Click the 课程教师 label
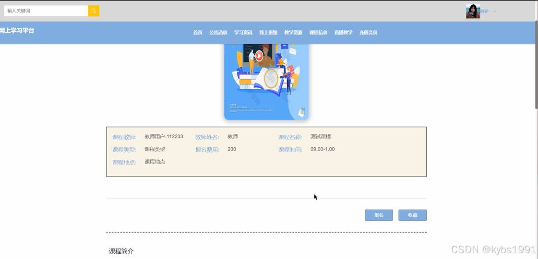Viewport: 538px width, 259px height. click(x=124, y=137)
